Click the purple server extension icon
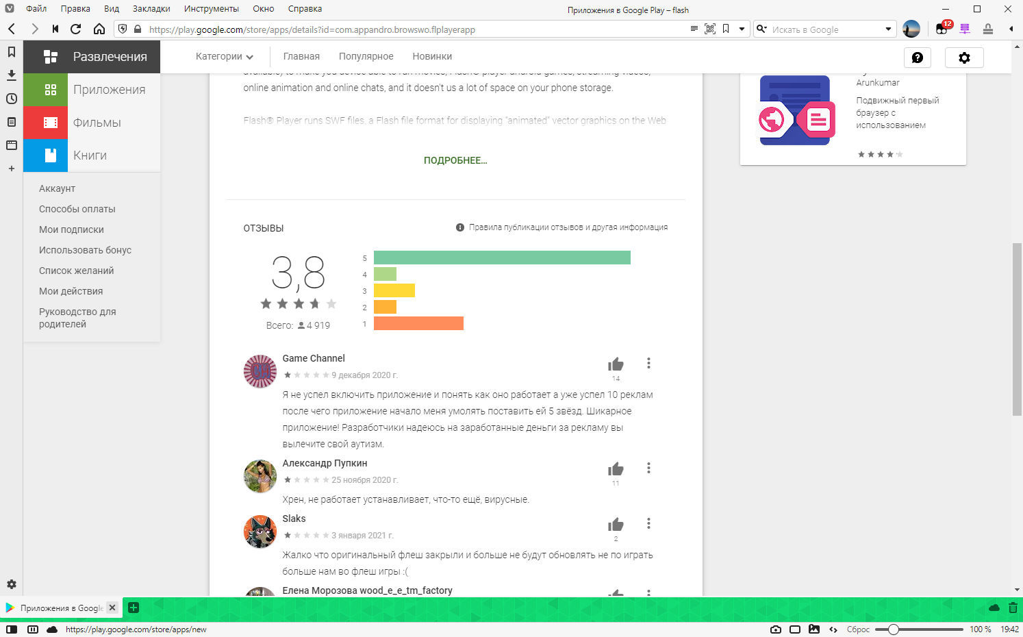 [965, 29]
